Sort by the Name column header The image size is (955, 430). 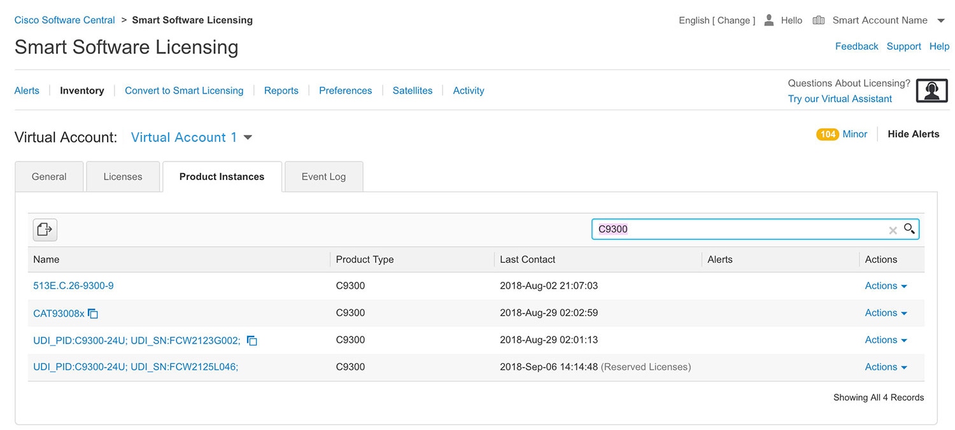click(x=46, y=260)
